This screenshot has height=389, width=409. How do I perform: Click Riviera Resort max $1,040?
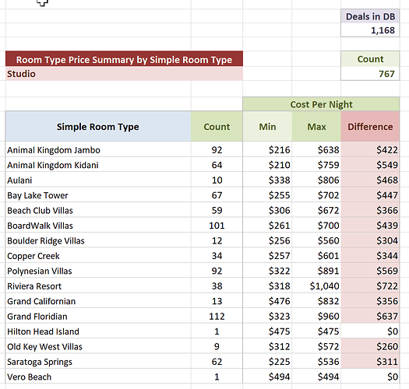pyautogui.click(x=316, y=286)
